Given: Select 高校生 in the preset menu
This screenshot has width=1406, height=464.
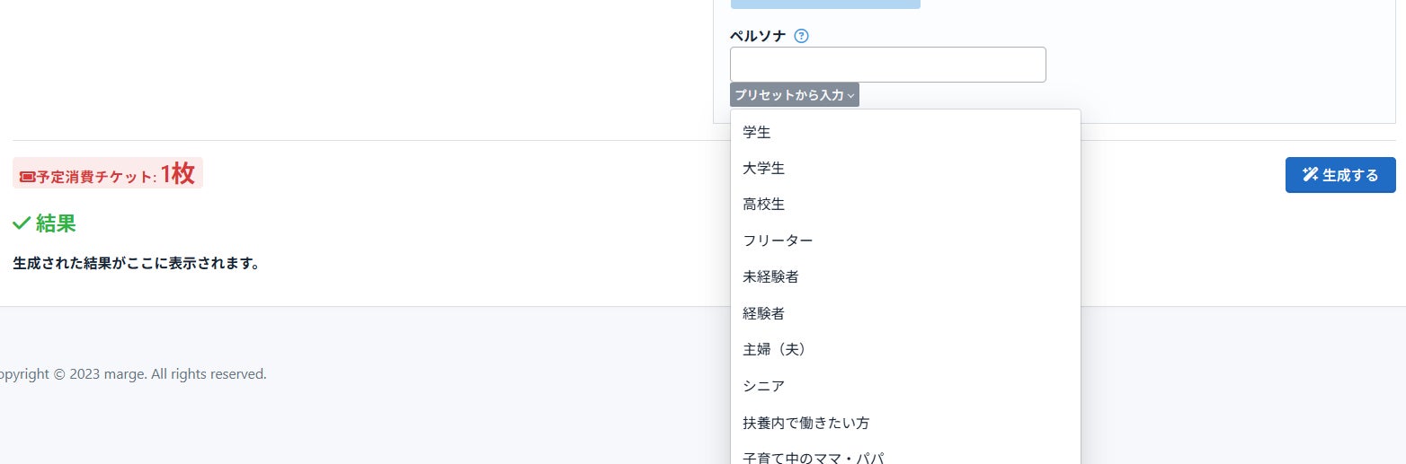Looking at the screenshot, I should (x=764, y=205).
